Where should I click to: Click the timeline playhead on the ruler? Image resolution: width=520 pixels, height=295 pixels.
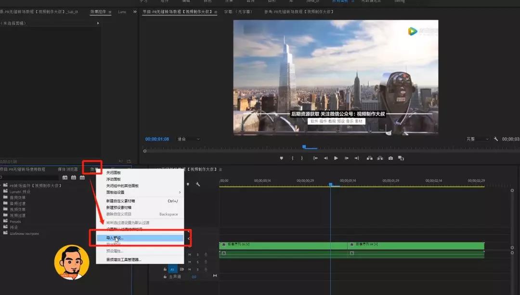click(330, 184)
